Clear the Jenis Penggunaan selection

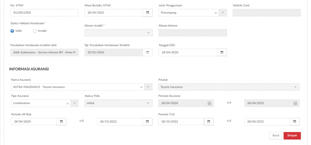216,13
